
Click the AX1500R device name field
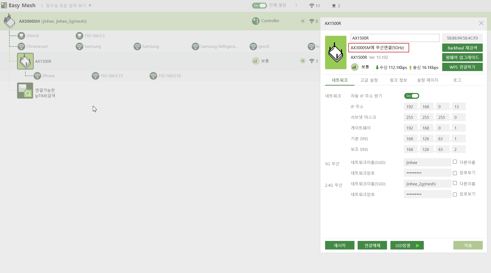pos(395,38)
